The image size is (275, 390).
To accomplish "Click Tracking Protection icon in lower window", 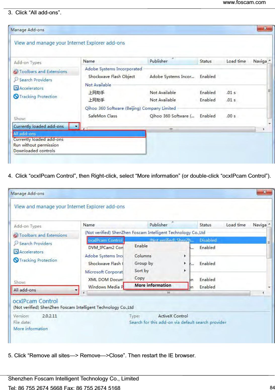I will [16, 260].
